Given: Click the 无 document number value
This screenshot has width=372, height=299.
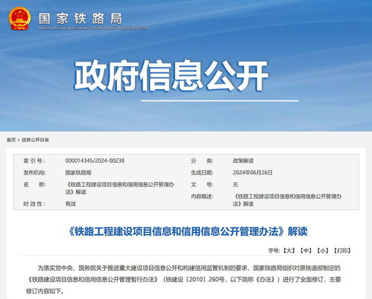Looking at the screenshot, I should (236, 184).
